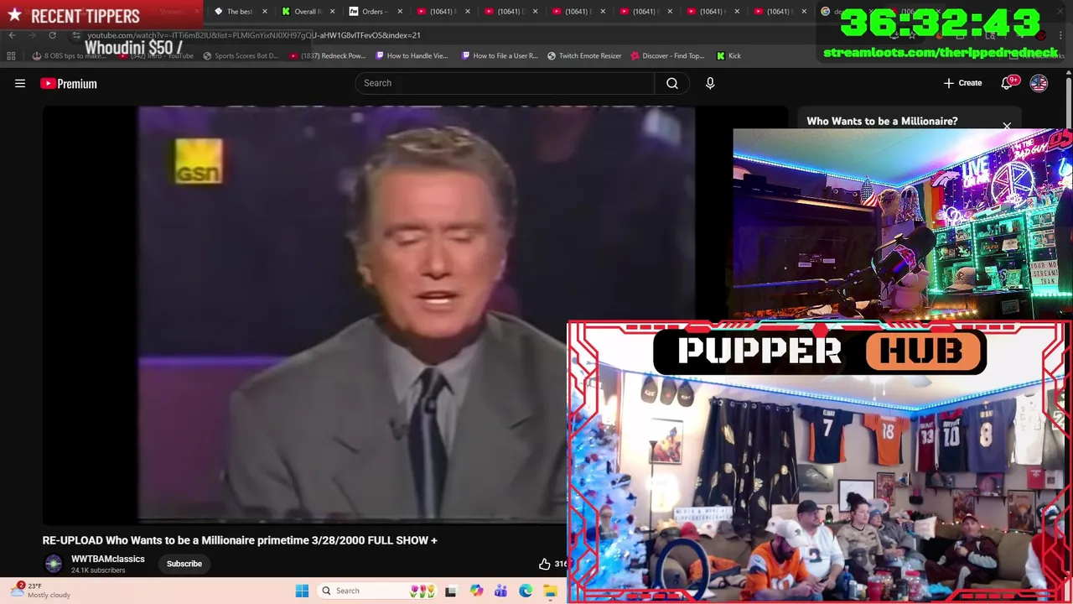Like the video with thumbs-up icon

[545, 564]
